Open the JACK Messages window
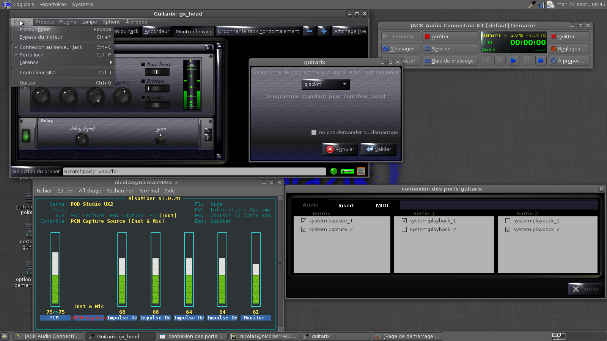Screen dimensions: 607x341 (401, 48)
